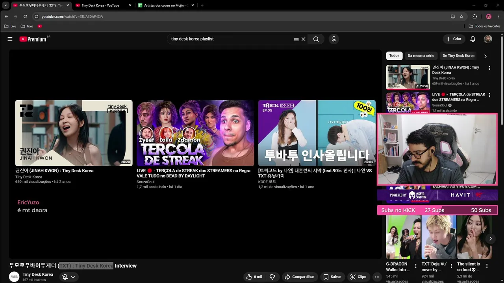The height and width of the screenshot is (283, 504).
Task: Open the browser extensions puzzle icon
Action: click(x=474, y=17)
